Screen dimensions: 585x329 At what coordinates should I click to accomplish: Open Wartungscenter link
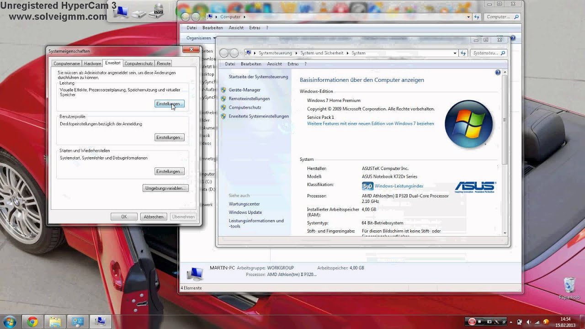[x=245, y=204]
